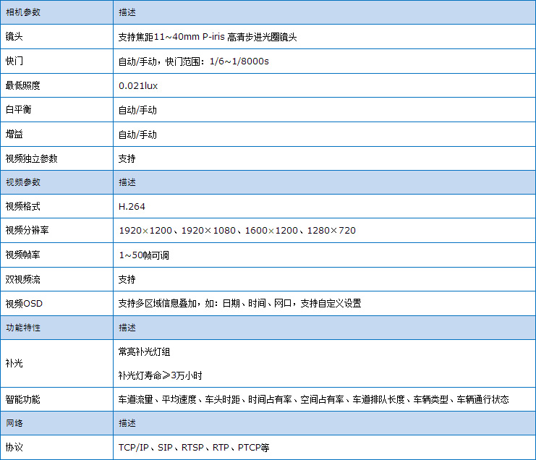Image resolution: width=536 pixels, height=460 pixels.
Task: Click the 智能功能 description starting with 车道流量
Action: [x=313, y=399]
